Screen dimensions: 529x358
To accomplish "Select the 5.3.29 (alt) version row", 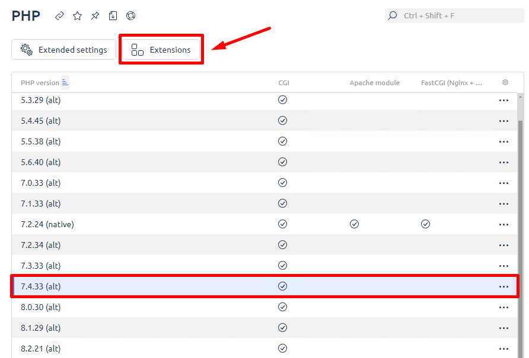I will 264,101.
